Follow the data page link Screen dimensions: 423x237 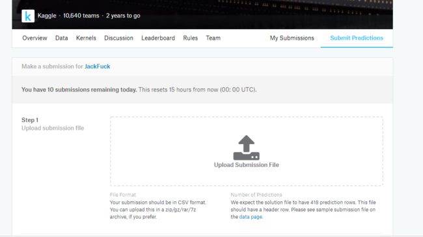(x=251, y=217)
